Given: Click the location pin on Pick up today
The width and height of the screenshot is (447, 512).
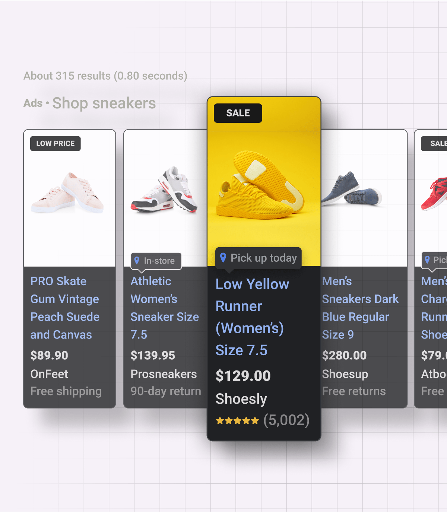Looking at the screenshot, I should 223,258.
